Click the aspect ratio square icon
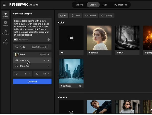152x115 pixels. [x=37, y=74]
